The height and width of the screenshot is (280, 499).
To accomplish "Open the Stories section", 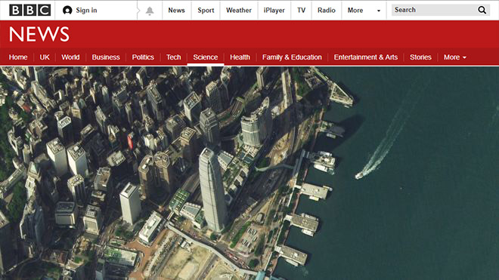I will click(420, 57).
